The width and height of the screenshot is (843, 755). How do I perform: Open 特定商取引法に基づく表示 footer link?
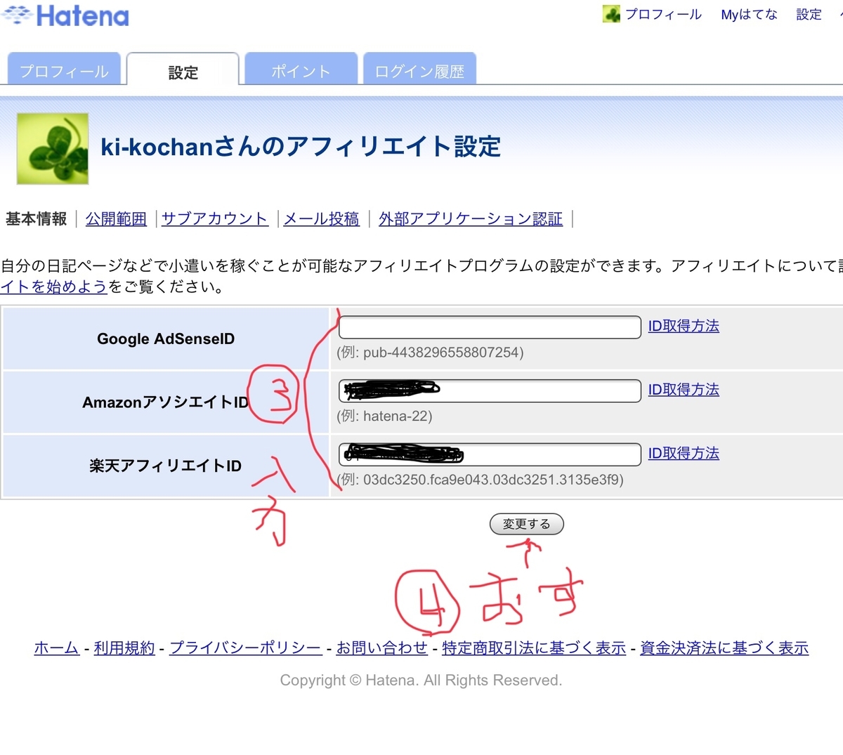pos(534,648)
